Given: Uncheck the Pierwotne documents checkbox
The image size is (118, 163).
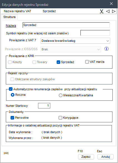Looking at the screenshot, I should point(12,118).
